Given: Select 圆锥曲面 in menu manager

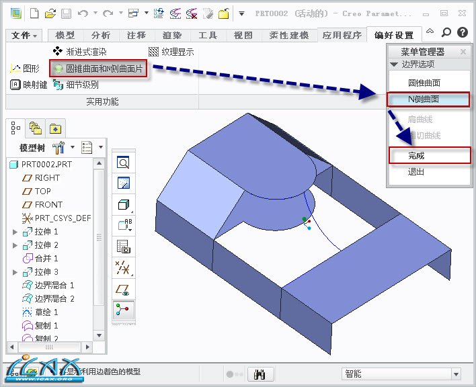Looking at the screenshot, I should pos(424,83).
